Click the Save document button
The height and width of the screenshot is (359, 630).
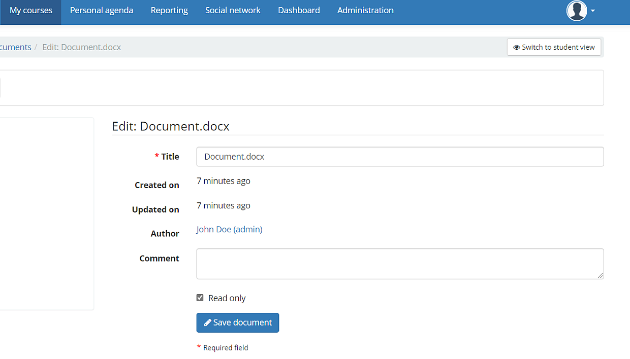237,322
